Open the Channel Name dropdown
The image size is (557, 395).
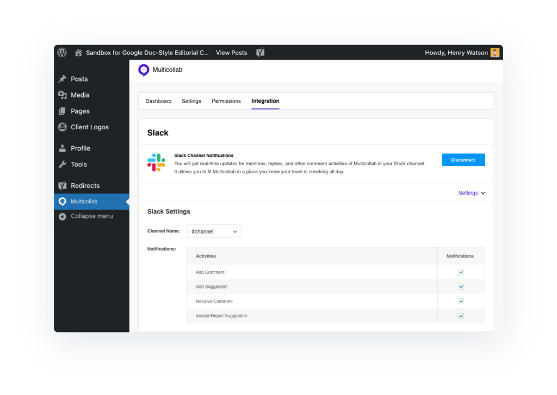[214, 231]
